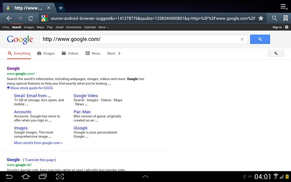Viewport: 291px width, 182px height.
Task: Open the browser menu icon at top right
Action: tap(284, 7)
